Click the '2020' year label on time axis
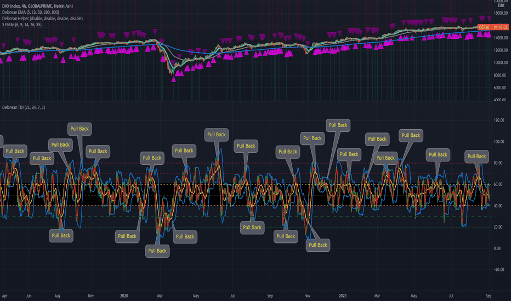Image resolution: width=511 pixels, height=301 pixels. [x=124, y=296]
